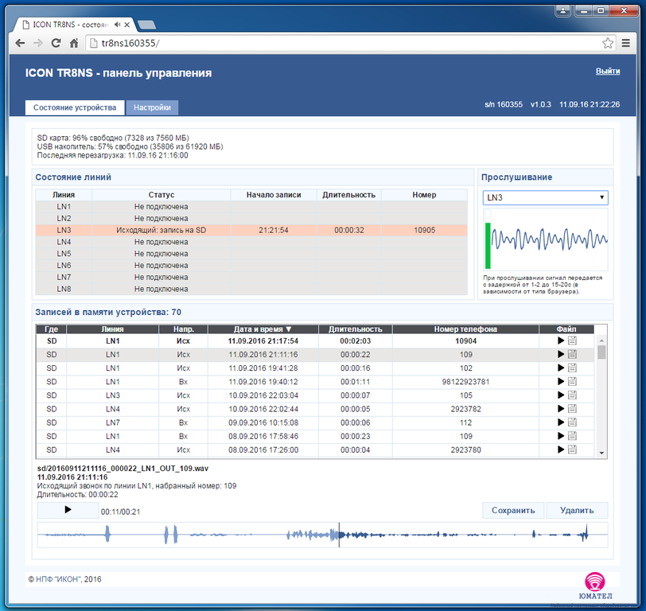Save file icon in the 10904 row

point(572,341)
